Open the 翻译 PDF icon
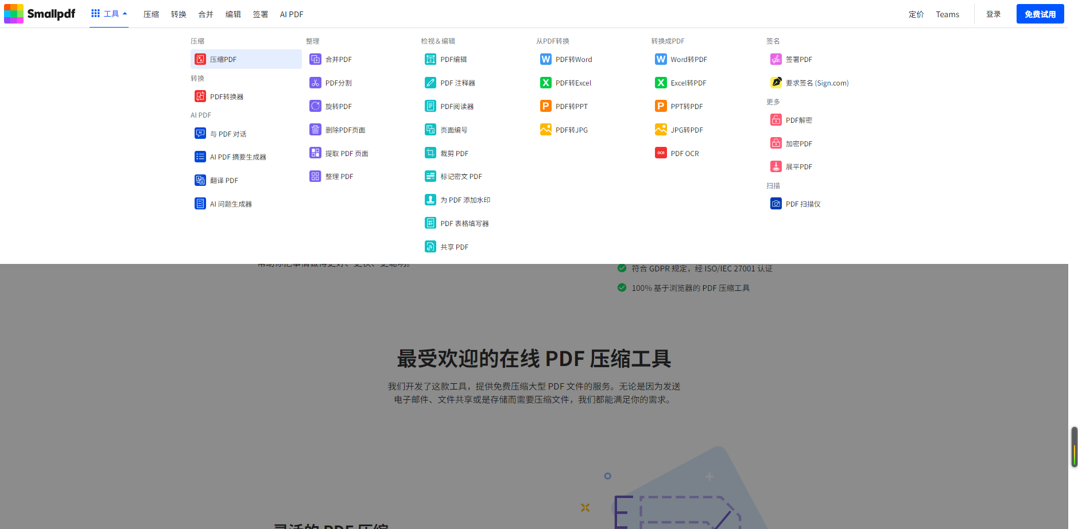 [200, 180]
